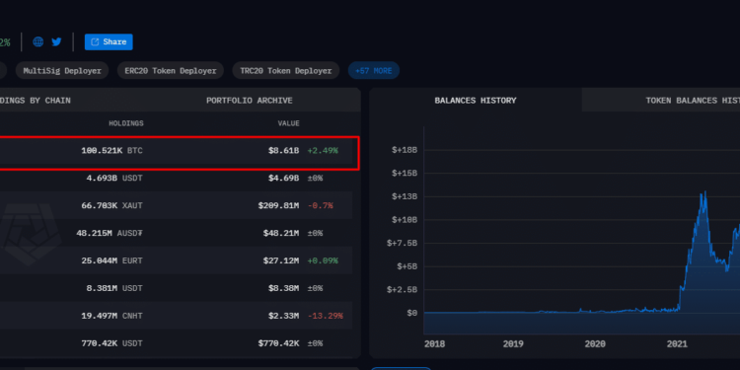Image resolution: width=740 pixels, height=370 pixels.
Task: Click the -0.7% change value
Action: (x=320, y=206)
